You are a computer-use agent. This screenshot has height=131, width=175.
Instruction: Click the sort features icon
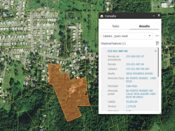pos(157,43)
